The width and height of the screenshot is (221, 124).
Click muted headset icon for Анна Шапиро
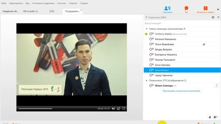tap(151, 65)
